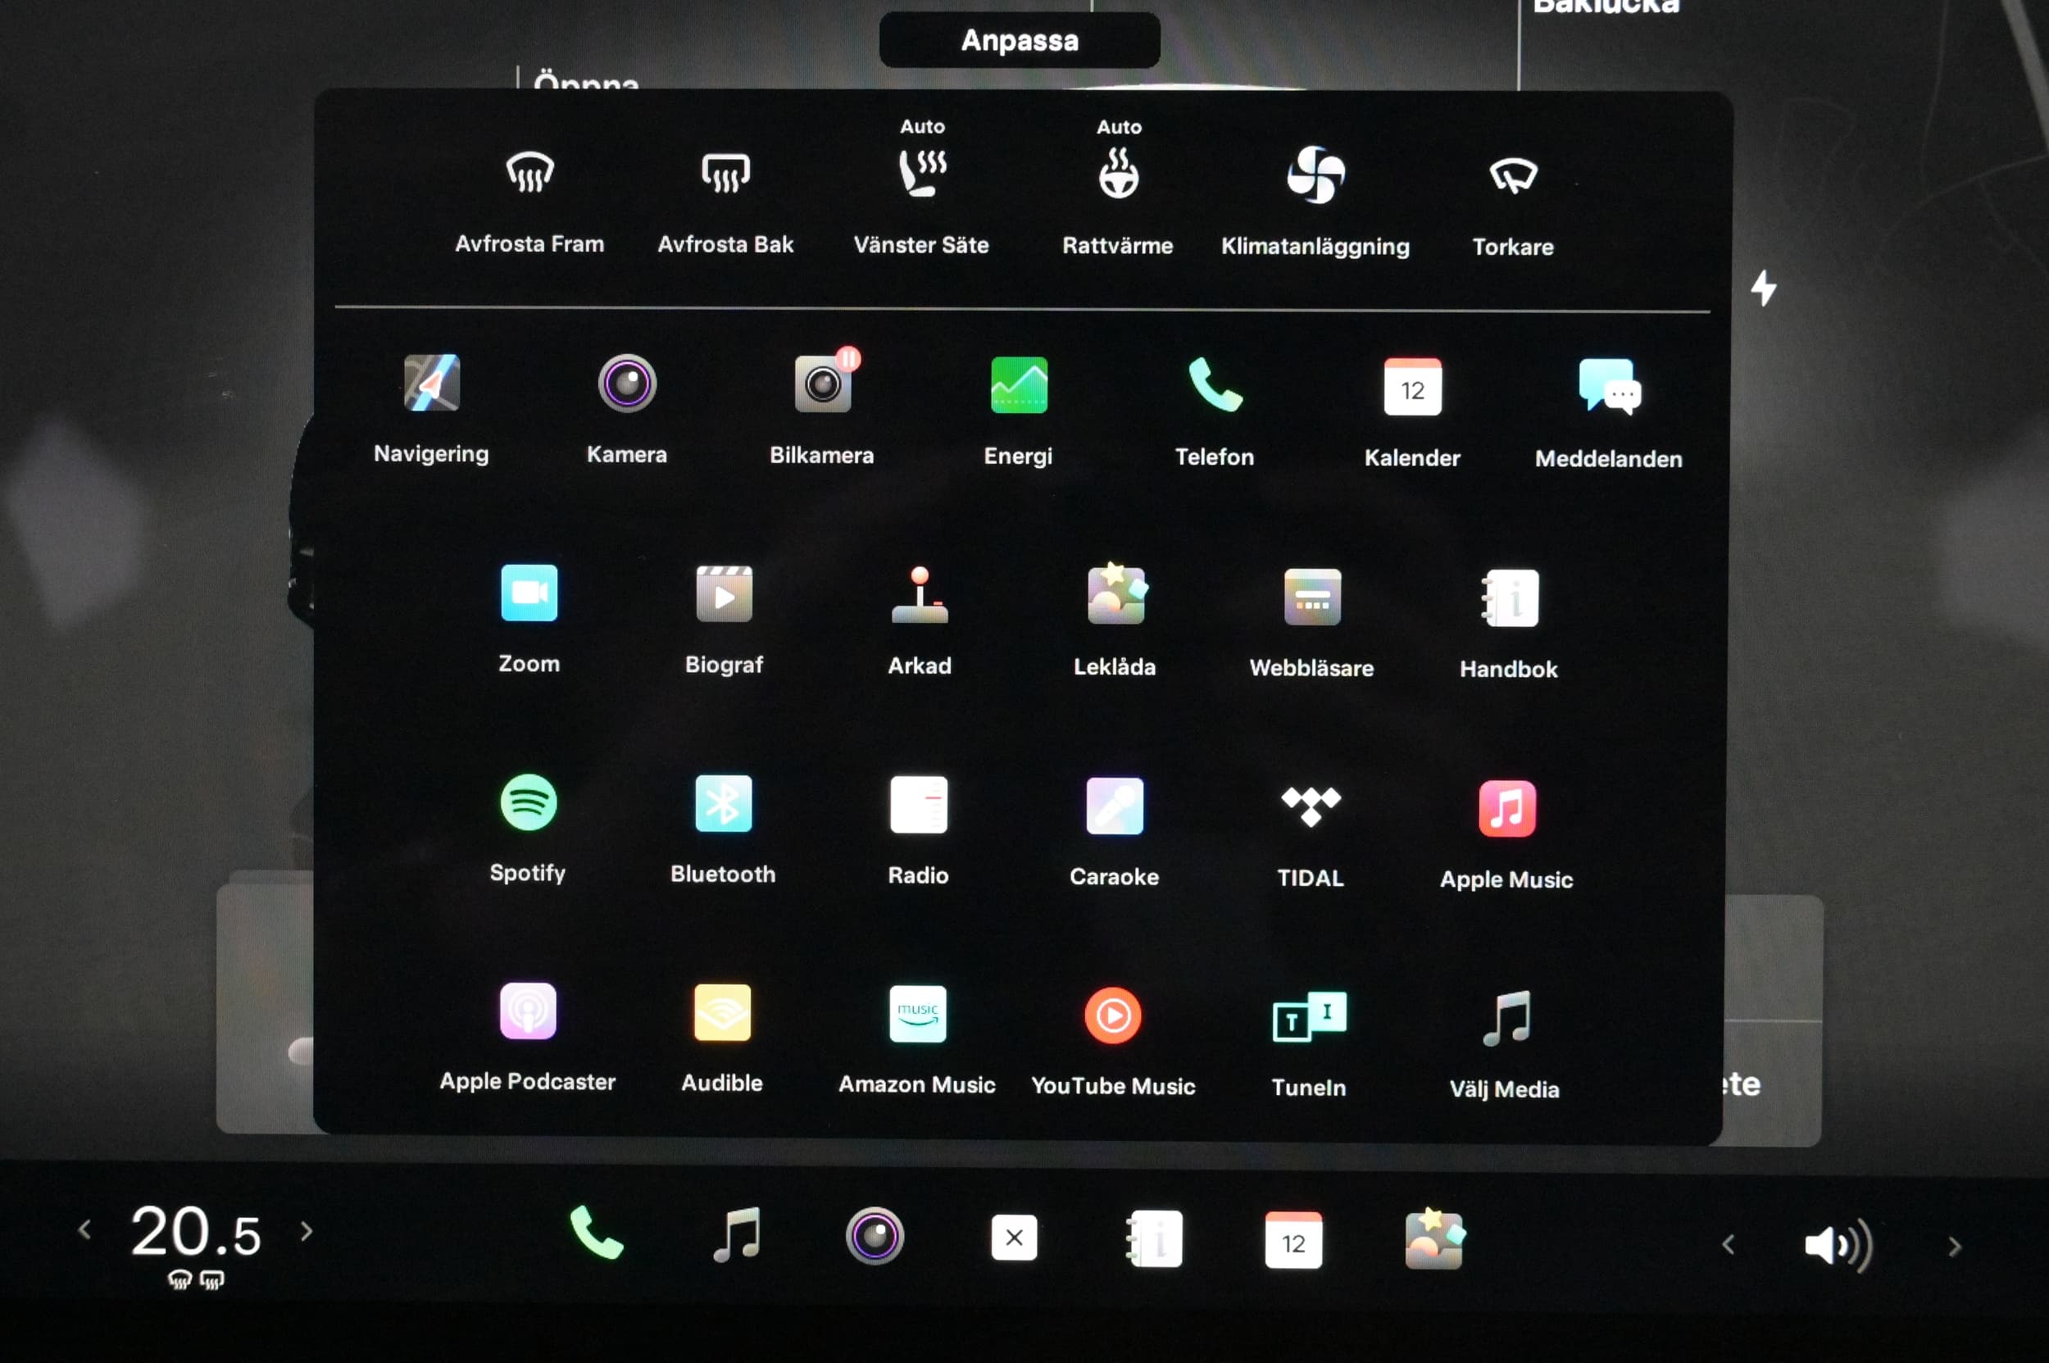Image resolution: width=2049 pixels, height=1363 pixels.
Task: Open the Meddelanden app
Action: pos(1609,387)
